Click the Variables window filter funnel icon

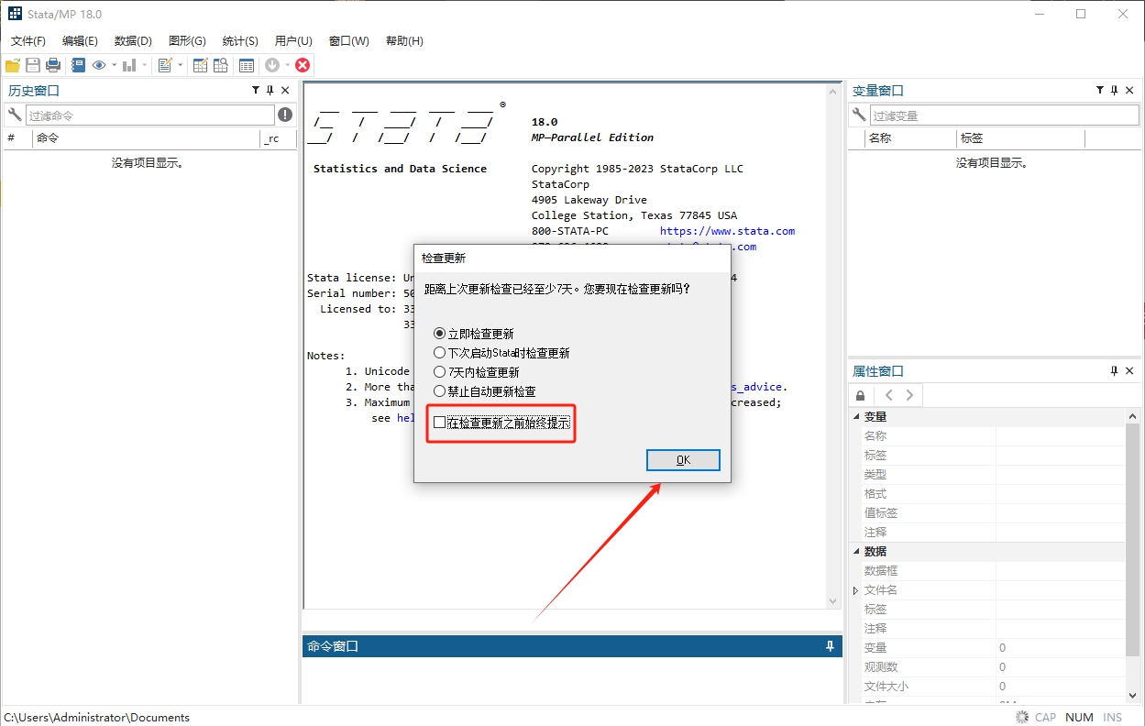tap(1100, 90)
